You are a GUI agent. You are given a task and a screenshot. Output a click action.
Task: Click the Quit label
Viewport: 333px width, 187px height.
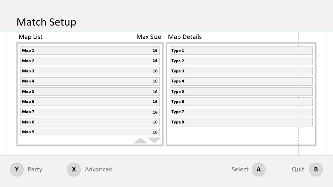click(x=298, y=169)
